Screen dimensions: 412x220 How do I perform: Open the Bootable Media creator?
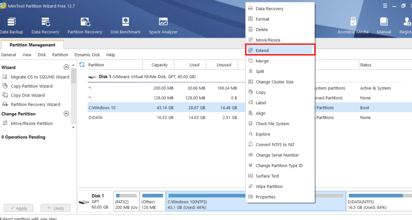click(353, 25)
